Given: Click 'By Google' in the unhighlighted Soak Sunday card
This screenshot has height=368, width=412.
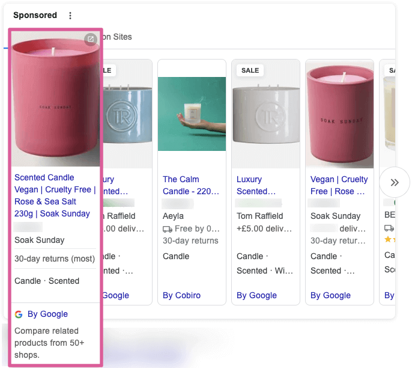Looking at the screenshot, I should 330,295.
